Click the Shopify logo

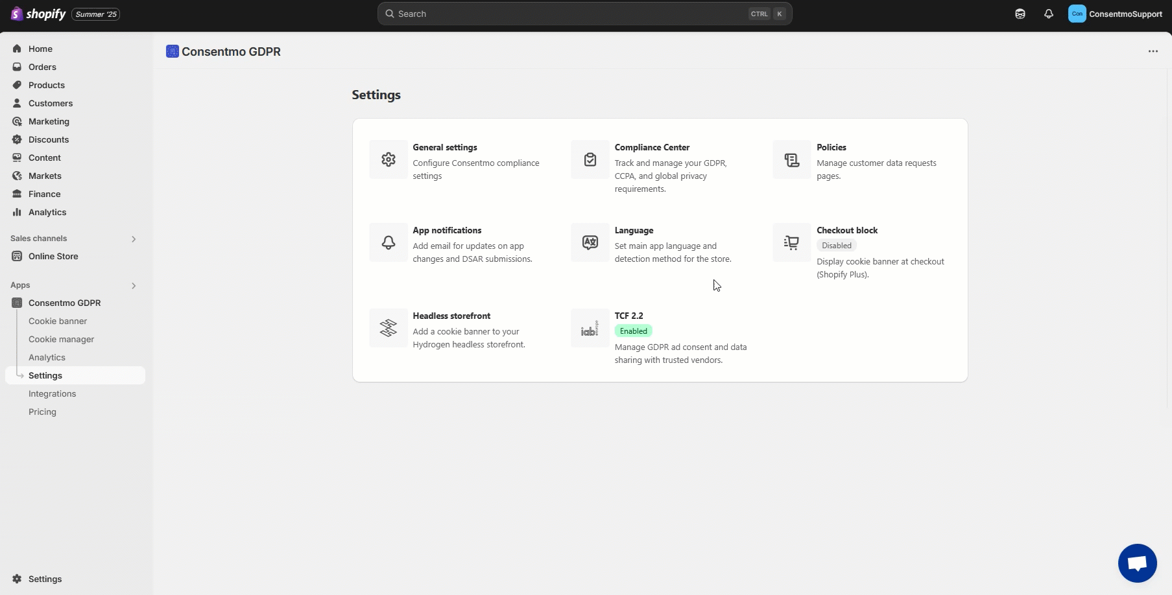tap(38, 14)
